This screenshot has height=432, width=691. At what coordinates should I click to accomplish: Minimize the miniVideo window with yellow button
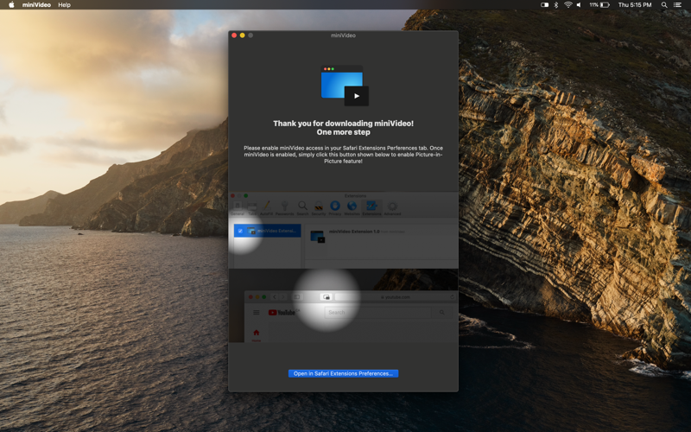pyautogui.click(x=243, y=35)
